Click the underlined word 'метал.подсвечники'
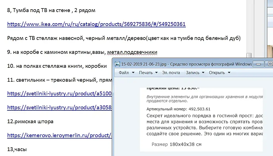Viewport: 273px width, 156px height. click(132, 52)
